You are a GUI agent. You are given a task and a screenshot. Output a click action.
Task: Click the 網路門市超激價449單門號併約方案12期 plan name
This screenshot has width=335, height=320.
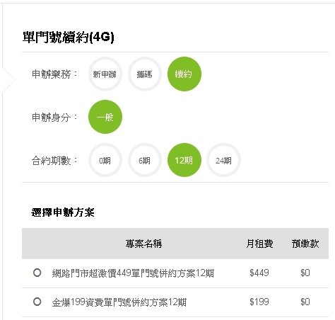(133, 273)
